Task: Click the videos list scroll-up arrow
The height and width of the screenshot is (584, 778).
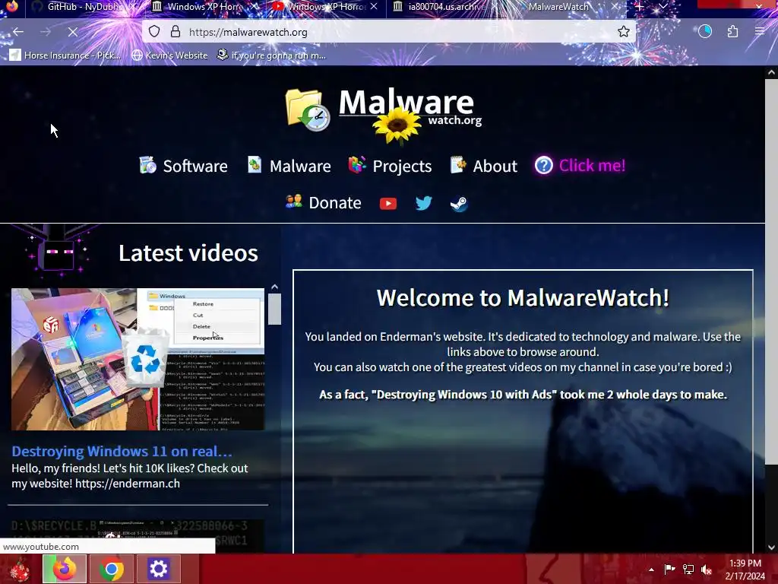Action: (274, 287)
